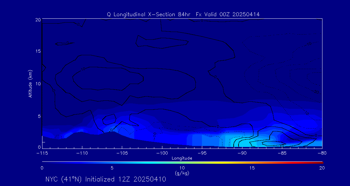The height and width of the screenshot is (186, 350).
Task: Click the altitude axis tick label 10
Action: click(x=38, y=84)
